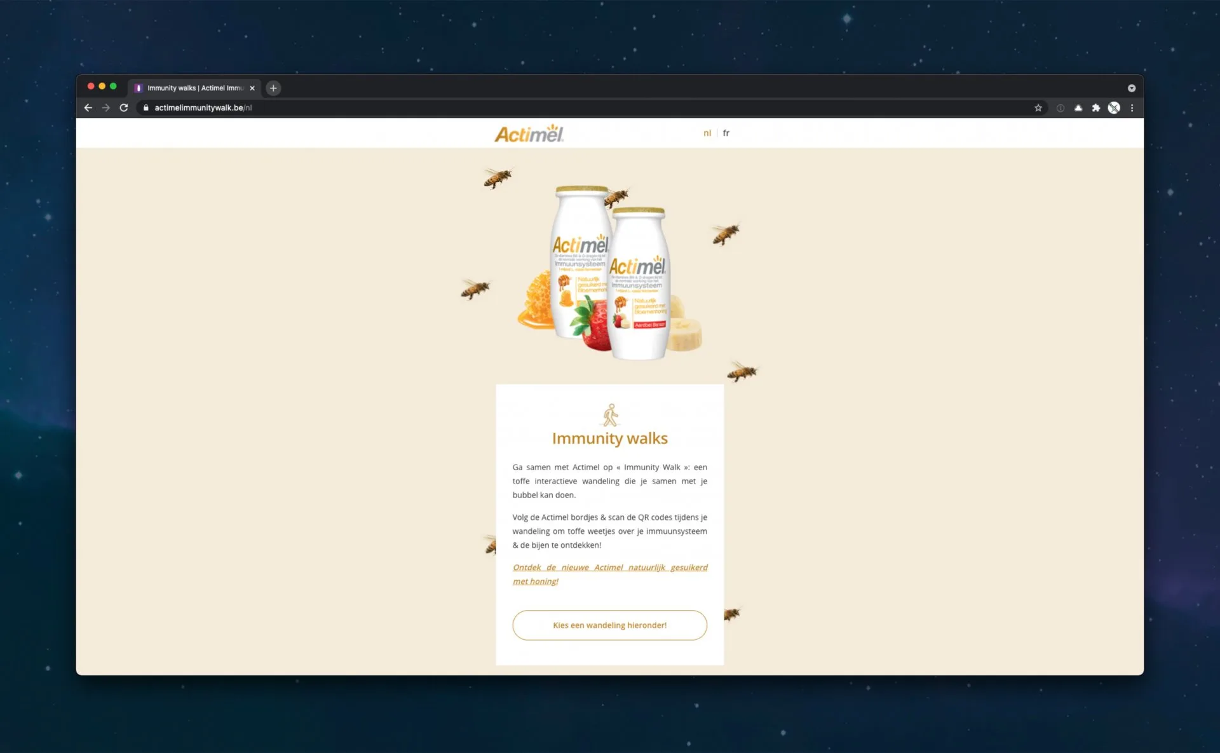Viewport: 1220px width, 753px height.
Task: Click the walking person icon
Action: coord(610,415)
